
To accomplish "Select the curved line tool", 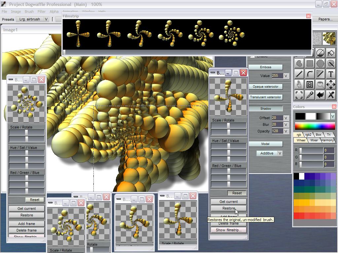I will click(x=310, y=74).
